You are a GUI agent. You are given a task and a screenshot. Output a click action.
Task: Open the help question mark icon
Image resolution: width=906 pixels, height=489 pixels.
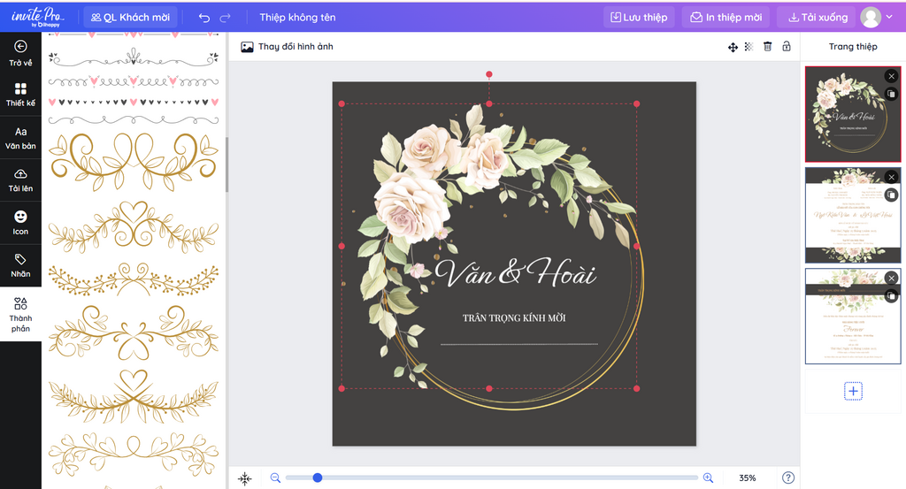point(788,478)
